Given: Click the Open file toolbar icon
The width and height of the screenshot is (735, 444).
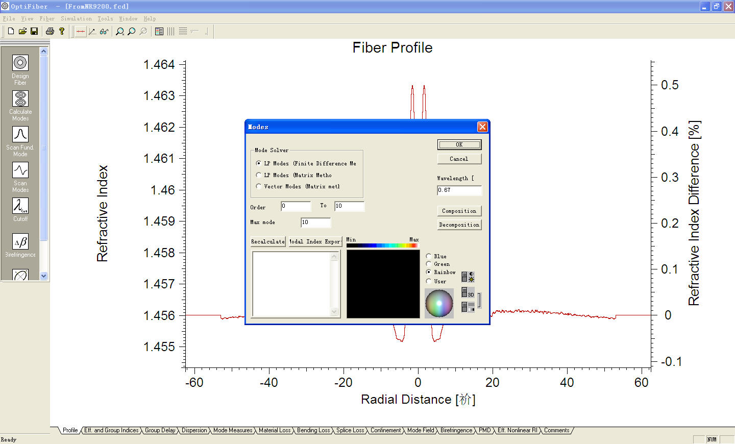Looking at the screenshot, I should [x=22, y=31].
